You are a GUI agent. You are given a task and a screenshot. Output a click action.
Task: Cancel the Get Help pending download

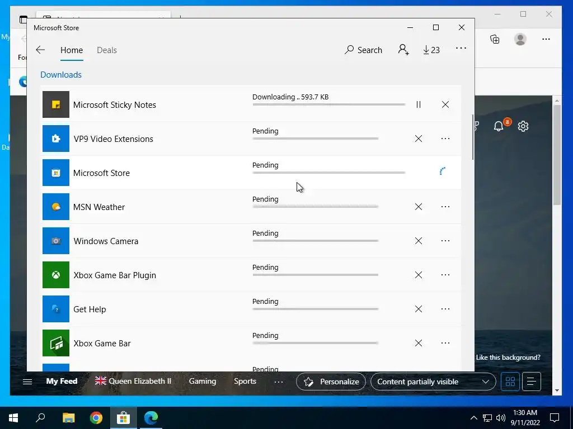(419, 309)
